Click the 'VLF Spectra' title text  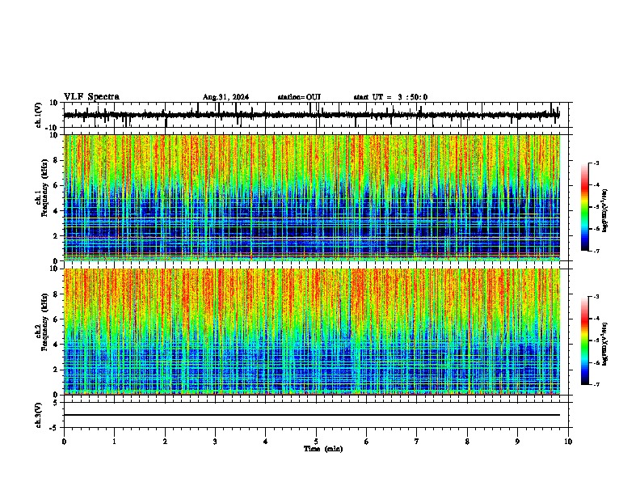91,97
